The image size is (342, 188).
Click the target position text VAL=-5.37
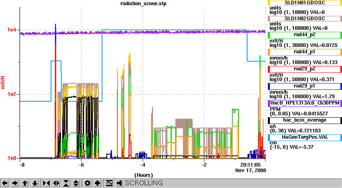click(301, 147)
